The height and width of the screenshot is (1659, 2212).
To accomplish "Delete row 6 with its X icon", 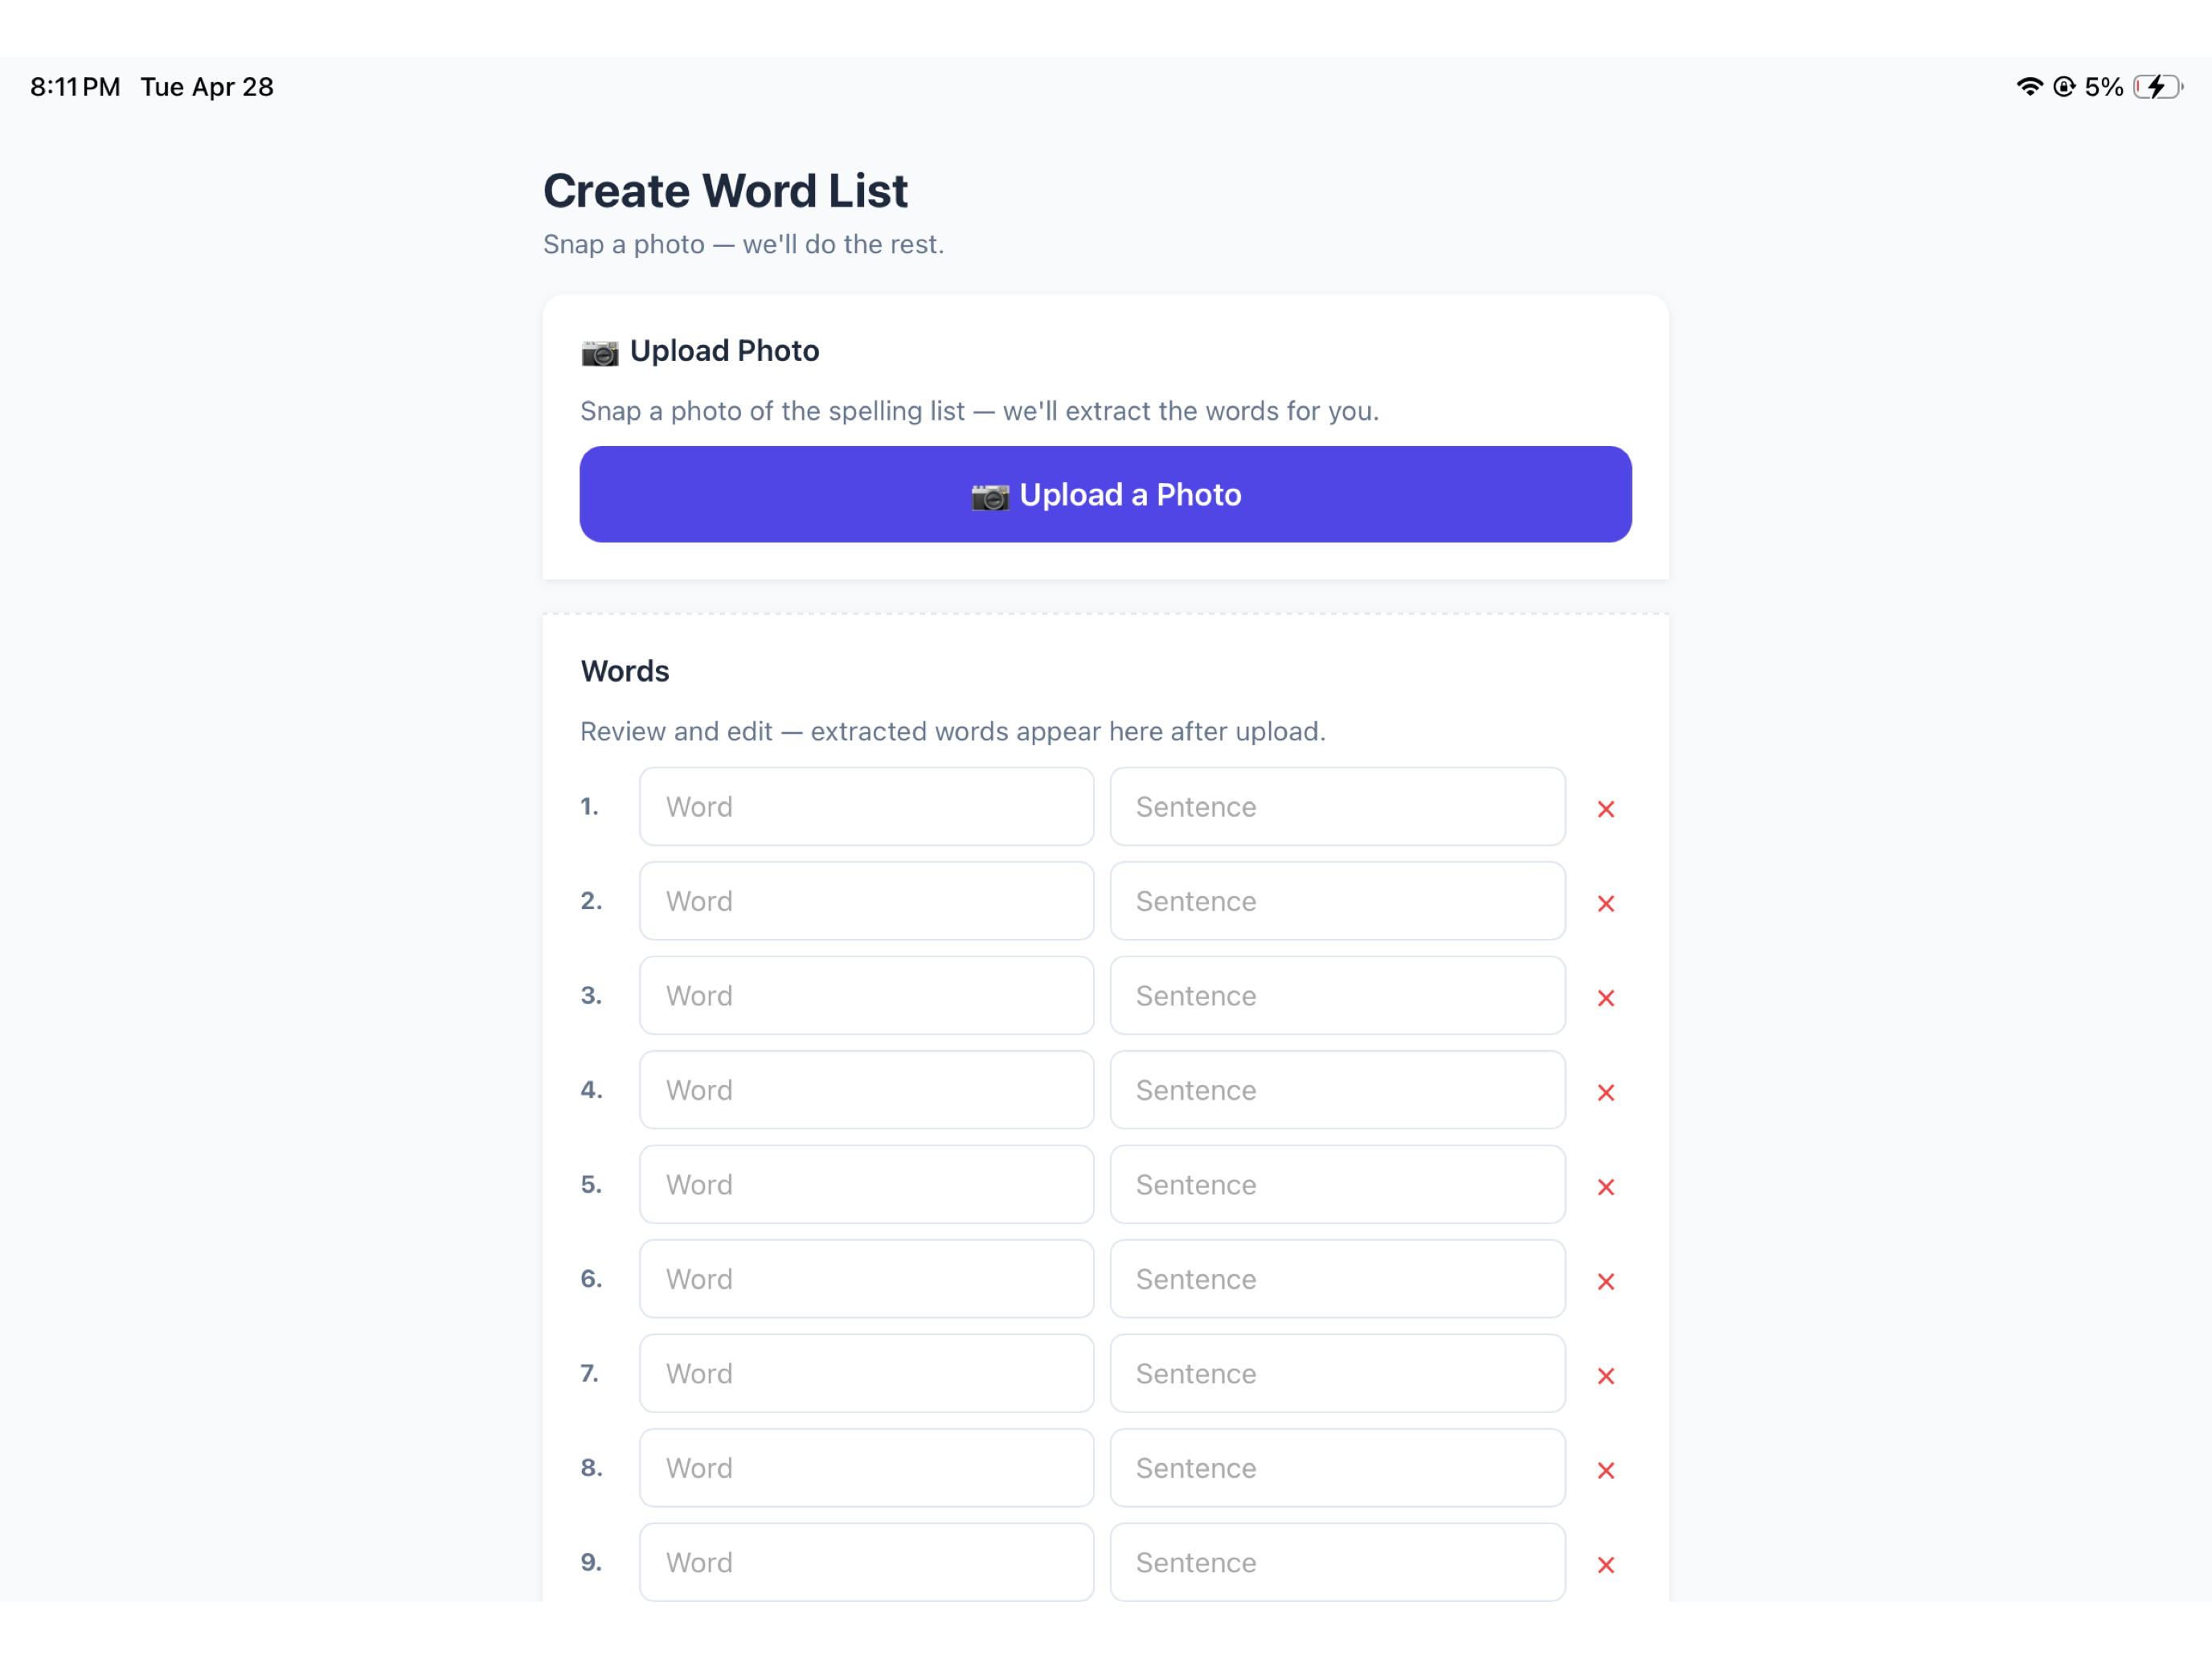I will [x=1606, y=1281].
